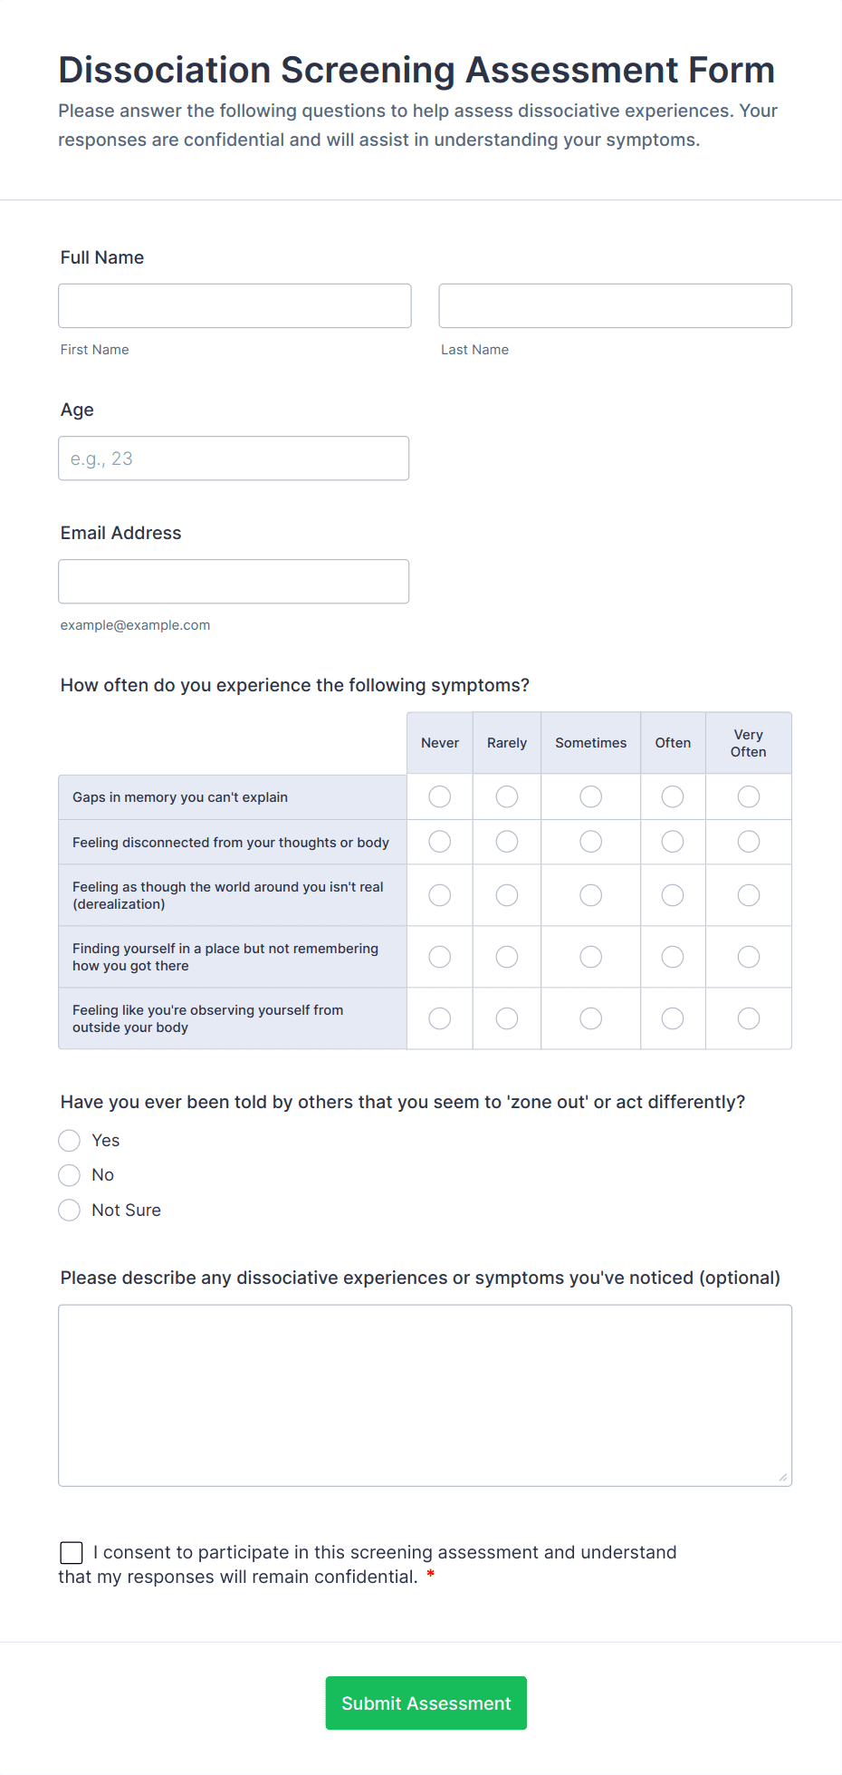Select 'Rarely' for feeling disconnected from thoughts
Screen dimensions: 842x1775
[506, 841]
